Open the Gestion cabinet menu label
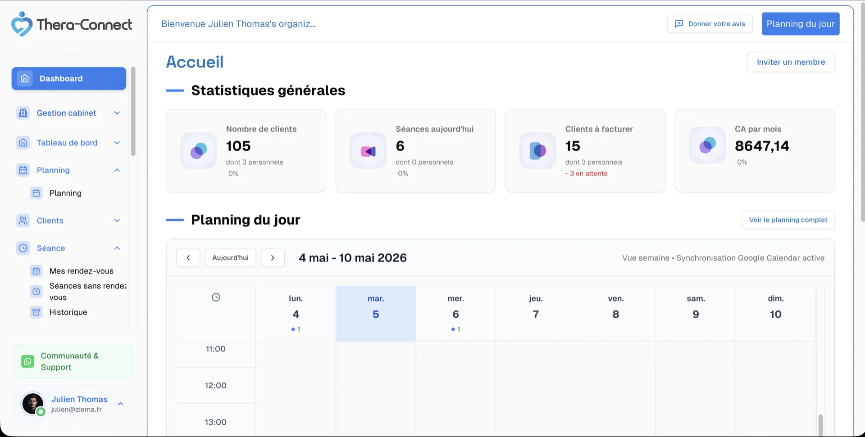This screenshot has width=865, height=437. [66, 113]
